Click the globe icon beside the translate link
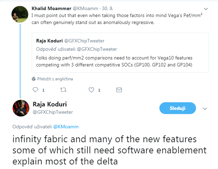Screen dimensions: 218x169 point(33,79)
